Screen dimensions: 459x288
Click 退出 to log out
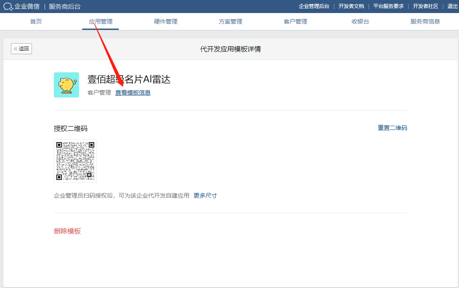click(452, 6)
